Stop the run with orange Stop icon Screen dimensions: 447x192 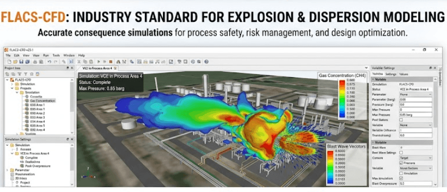point(111,62)
